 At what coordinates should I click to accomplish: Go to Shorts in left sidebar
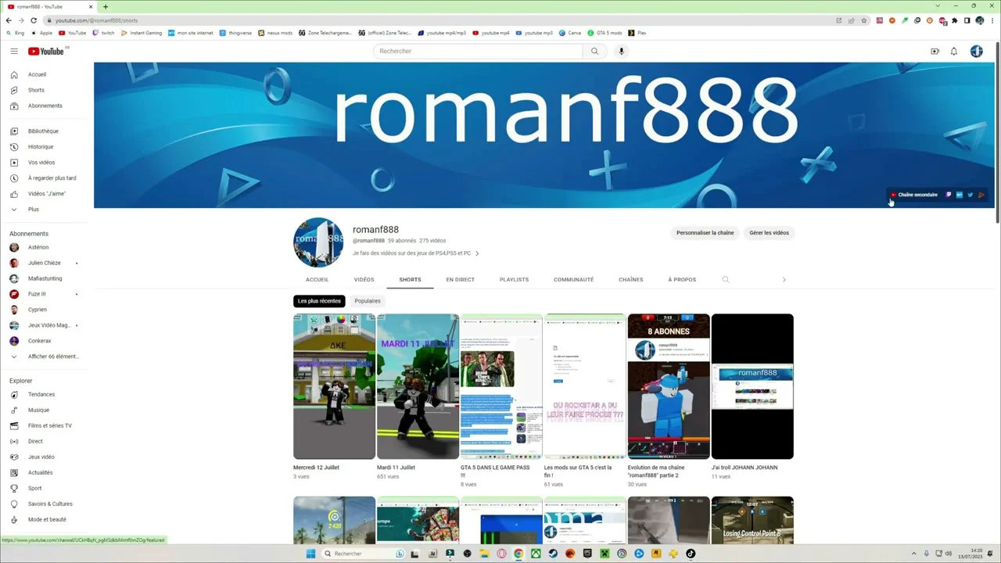[x=36, y=90]
